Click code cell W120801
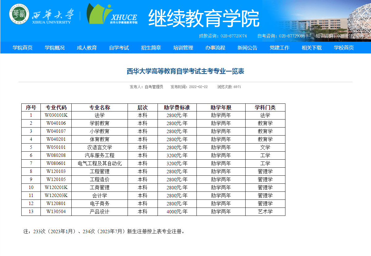Viewport: 371px width, 256px height. pos(56,204)
